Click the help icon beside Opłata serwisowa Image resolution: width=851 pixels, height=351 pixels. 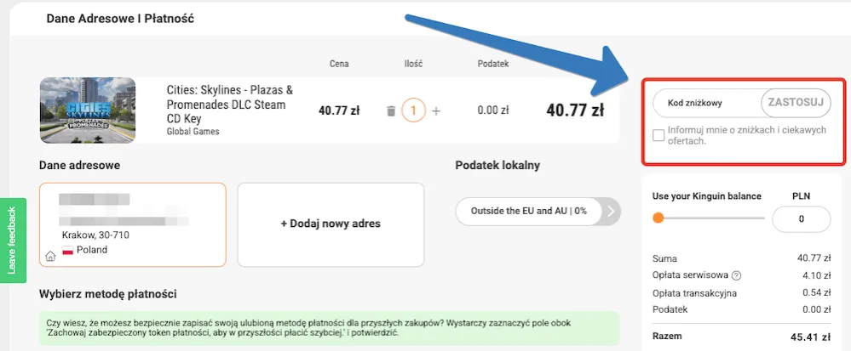[x=736, y=275]
